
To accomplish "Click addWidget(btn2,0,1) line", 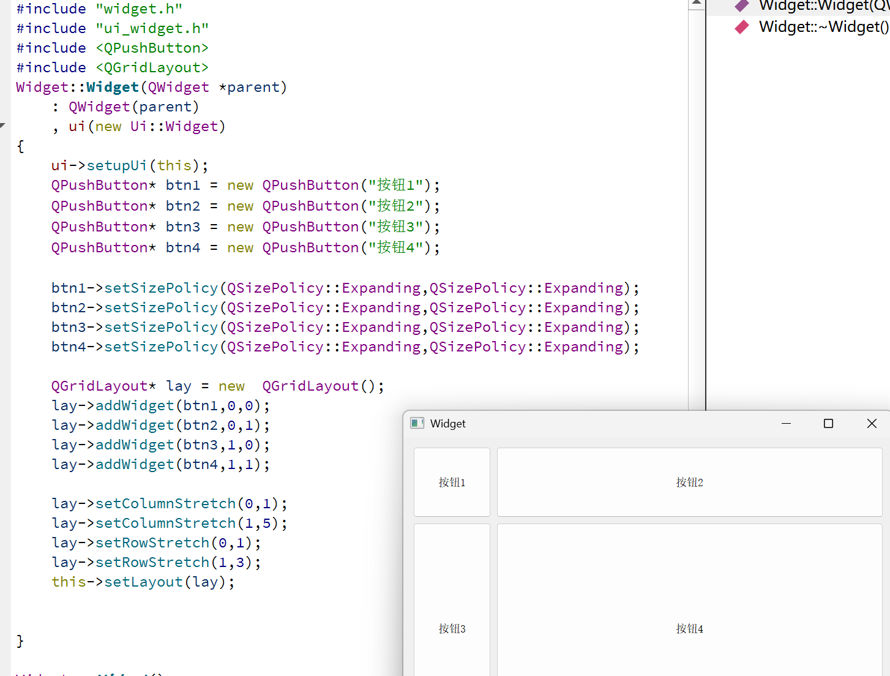I will coord(161,425).
